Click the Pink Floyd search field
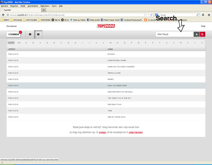Image resolution: width=212 pixels, height=165 pixels. point(174,34)
